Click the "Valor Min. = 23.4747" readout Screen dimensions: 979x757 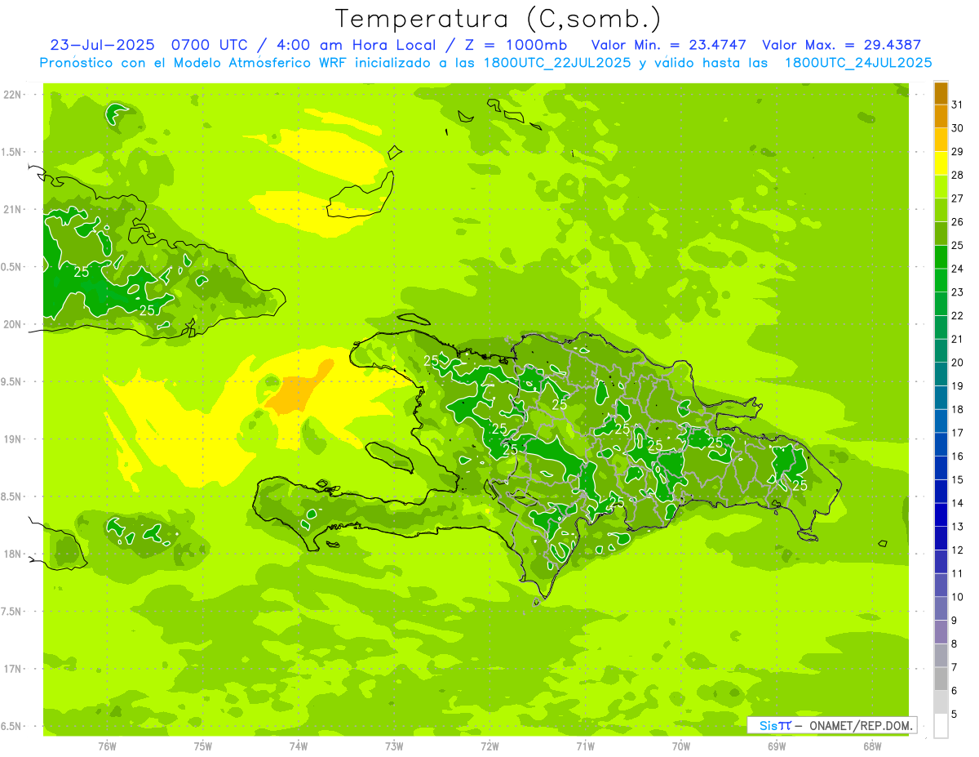[x=669, y=45]
